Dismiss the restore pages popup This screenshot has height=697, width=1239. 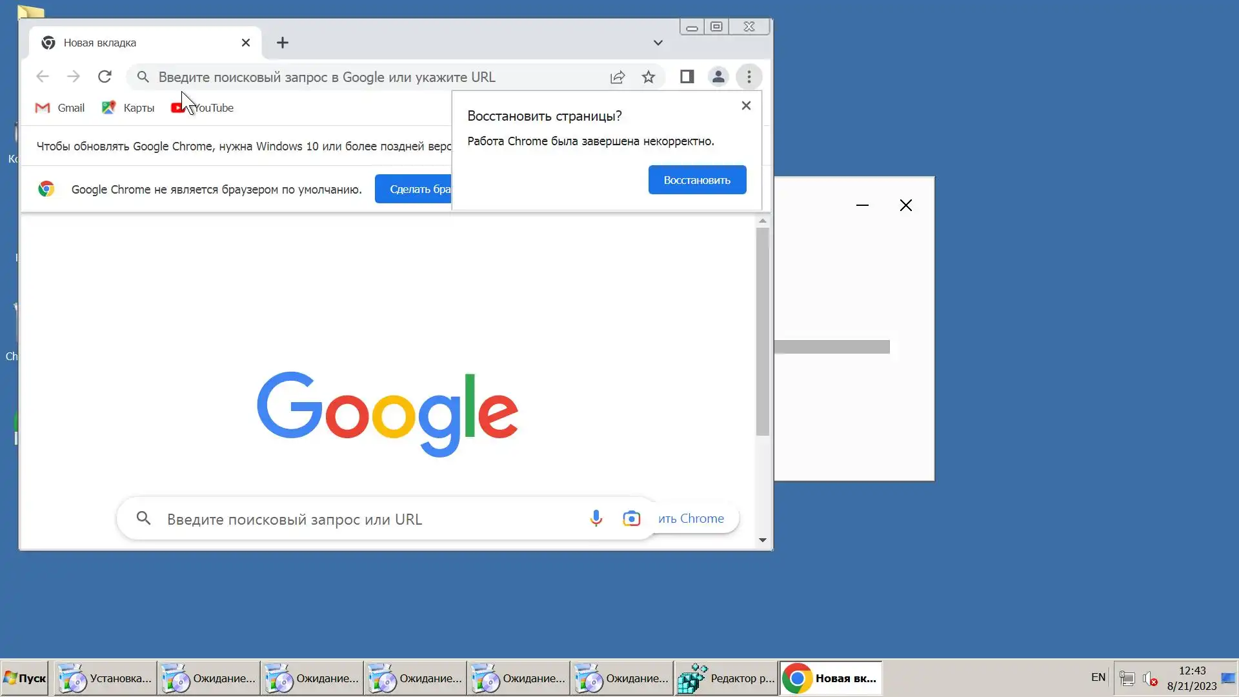pos(746,105)
